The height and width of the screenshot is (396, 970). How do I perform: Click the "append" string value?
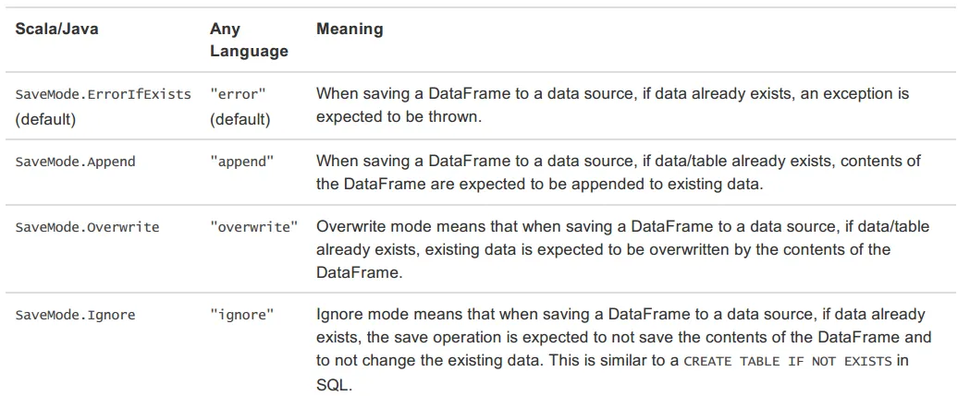(242, 162)
